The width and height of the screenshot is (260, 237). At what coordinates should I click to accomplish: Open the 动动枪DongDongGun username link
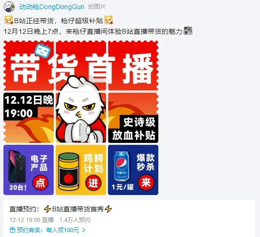coord(52,7)
